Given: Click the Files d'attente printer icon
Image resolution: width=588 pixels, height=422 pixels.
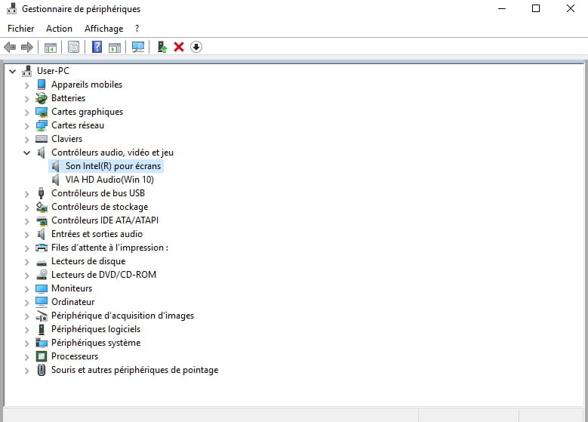Looking at the screenshot, I should point(42,248).
